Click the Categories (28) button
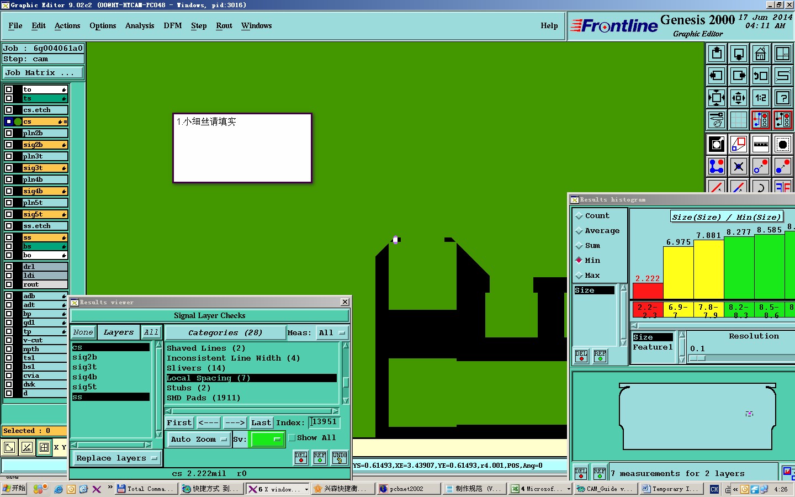This screenshot has height=497, width=795. (x=225, y=333)
